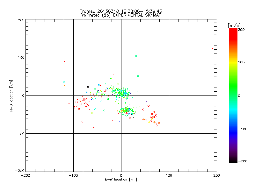Viewport: 255px width, 191px height.
Task: Click the cyan cross marker near E-W -120 km
Action: click(x=64, y=82)
